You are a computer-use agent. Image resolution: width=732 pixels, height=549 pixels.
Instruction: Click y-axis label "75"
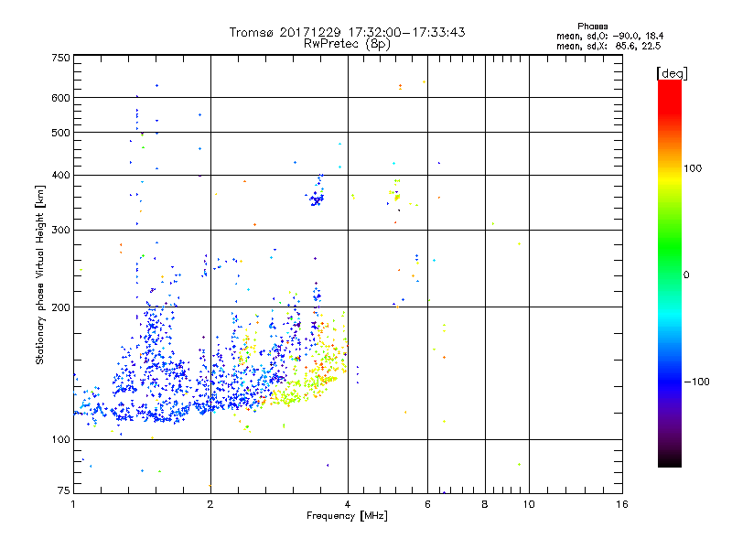(x=64, y=490)
